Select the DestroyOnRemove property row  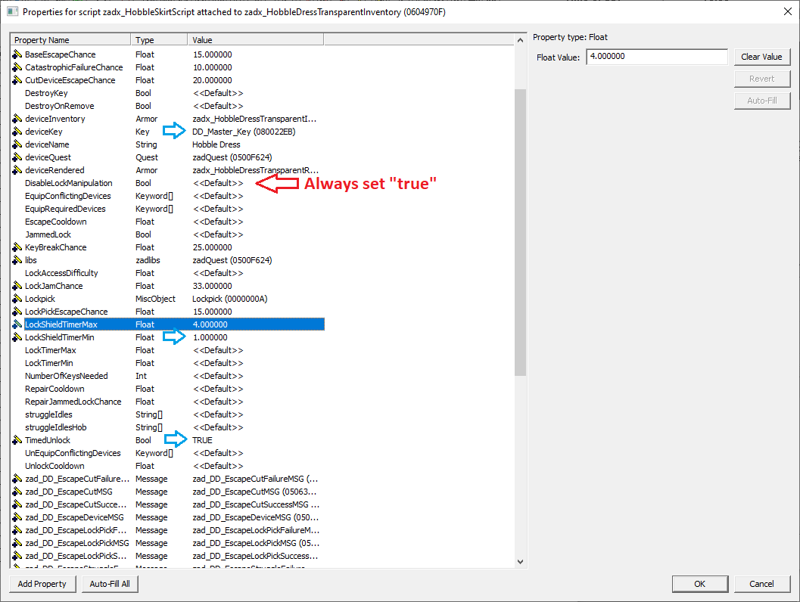[168, 106]
